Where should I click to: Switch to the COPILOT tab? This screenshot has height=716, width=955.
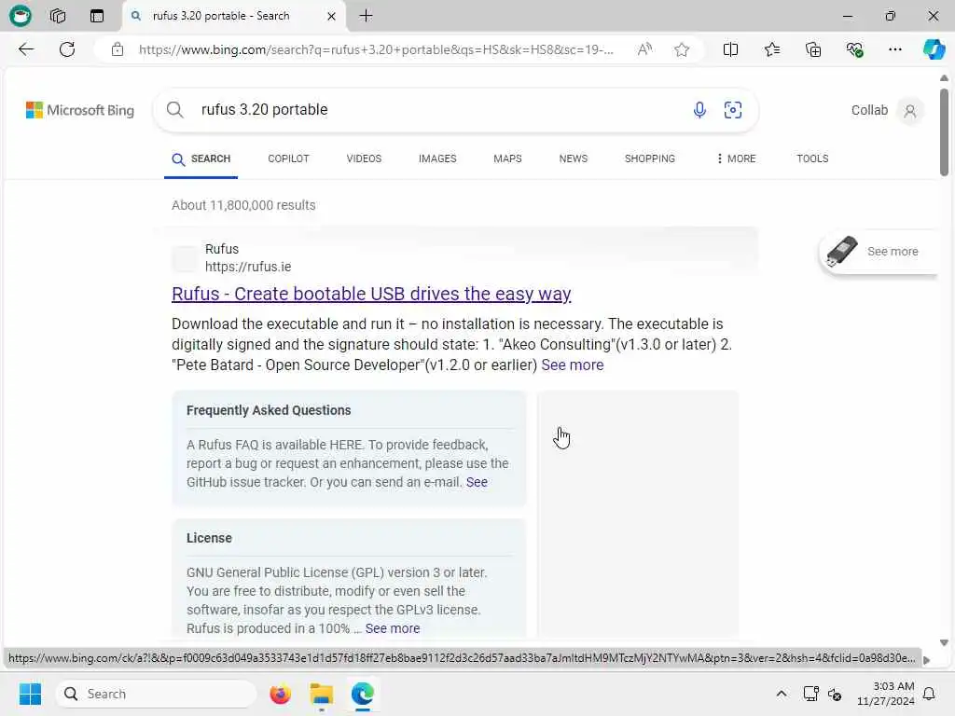[288, 158]
